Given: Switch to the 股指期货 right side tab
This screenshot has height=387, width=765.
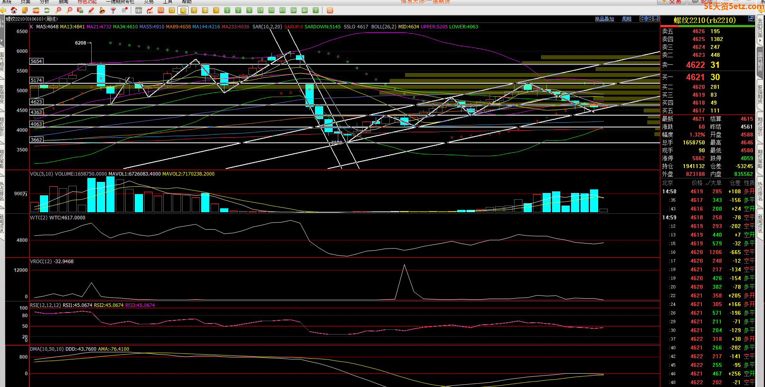Looking at the screenshot, I should [x=760, y=95].
